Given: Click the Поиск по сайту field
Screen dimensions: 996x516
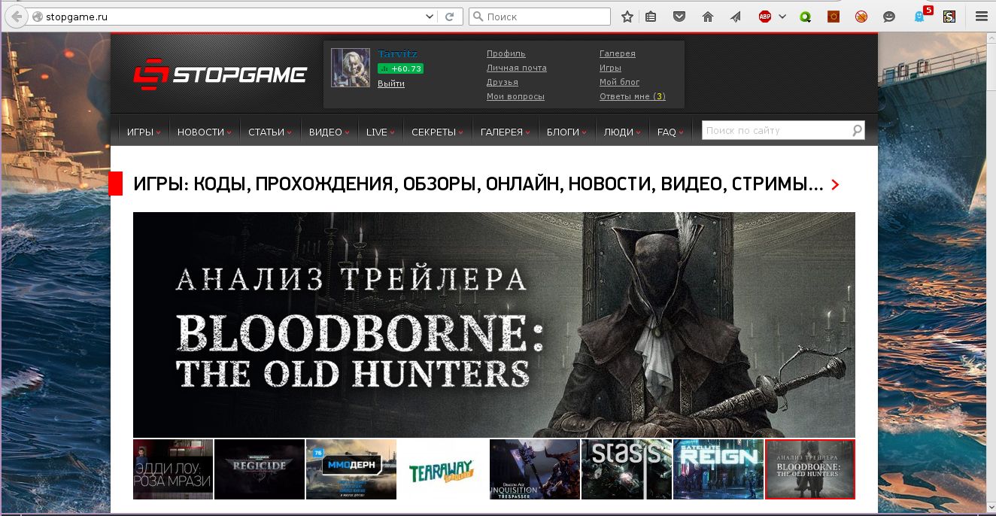Looking at the screenshot, I should point(776,130).
